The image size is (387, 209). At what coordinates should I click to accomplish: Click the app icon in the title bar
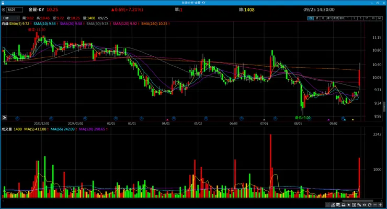click(3, 3)
